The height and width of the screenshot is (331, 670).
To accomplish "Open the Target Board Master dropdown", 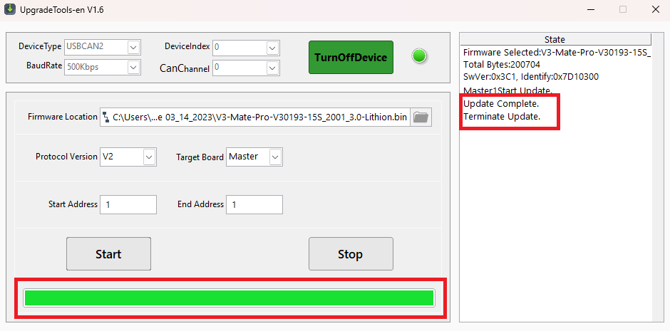I will [x=276, y=157].
